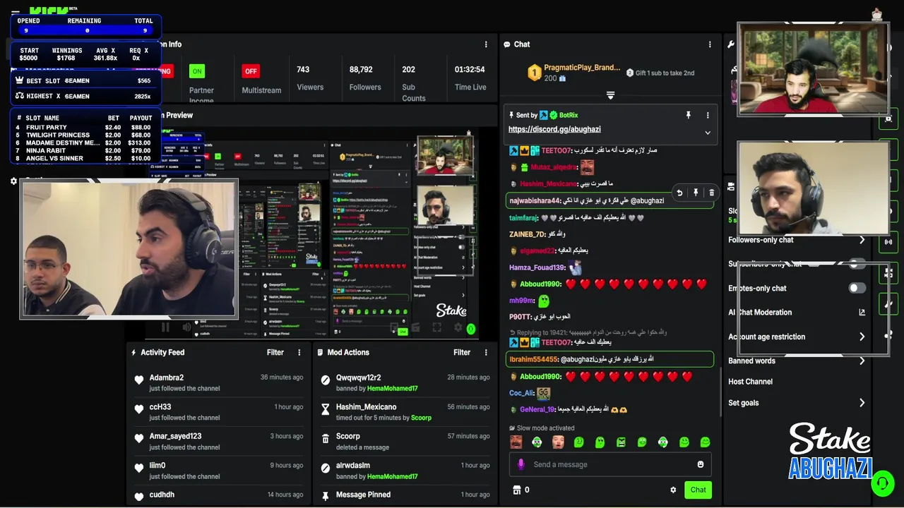The width and height of the screenshot is (904, 508).
Task: Insert the first laughing man emote
Action: [x=516, y=442]
